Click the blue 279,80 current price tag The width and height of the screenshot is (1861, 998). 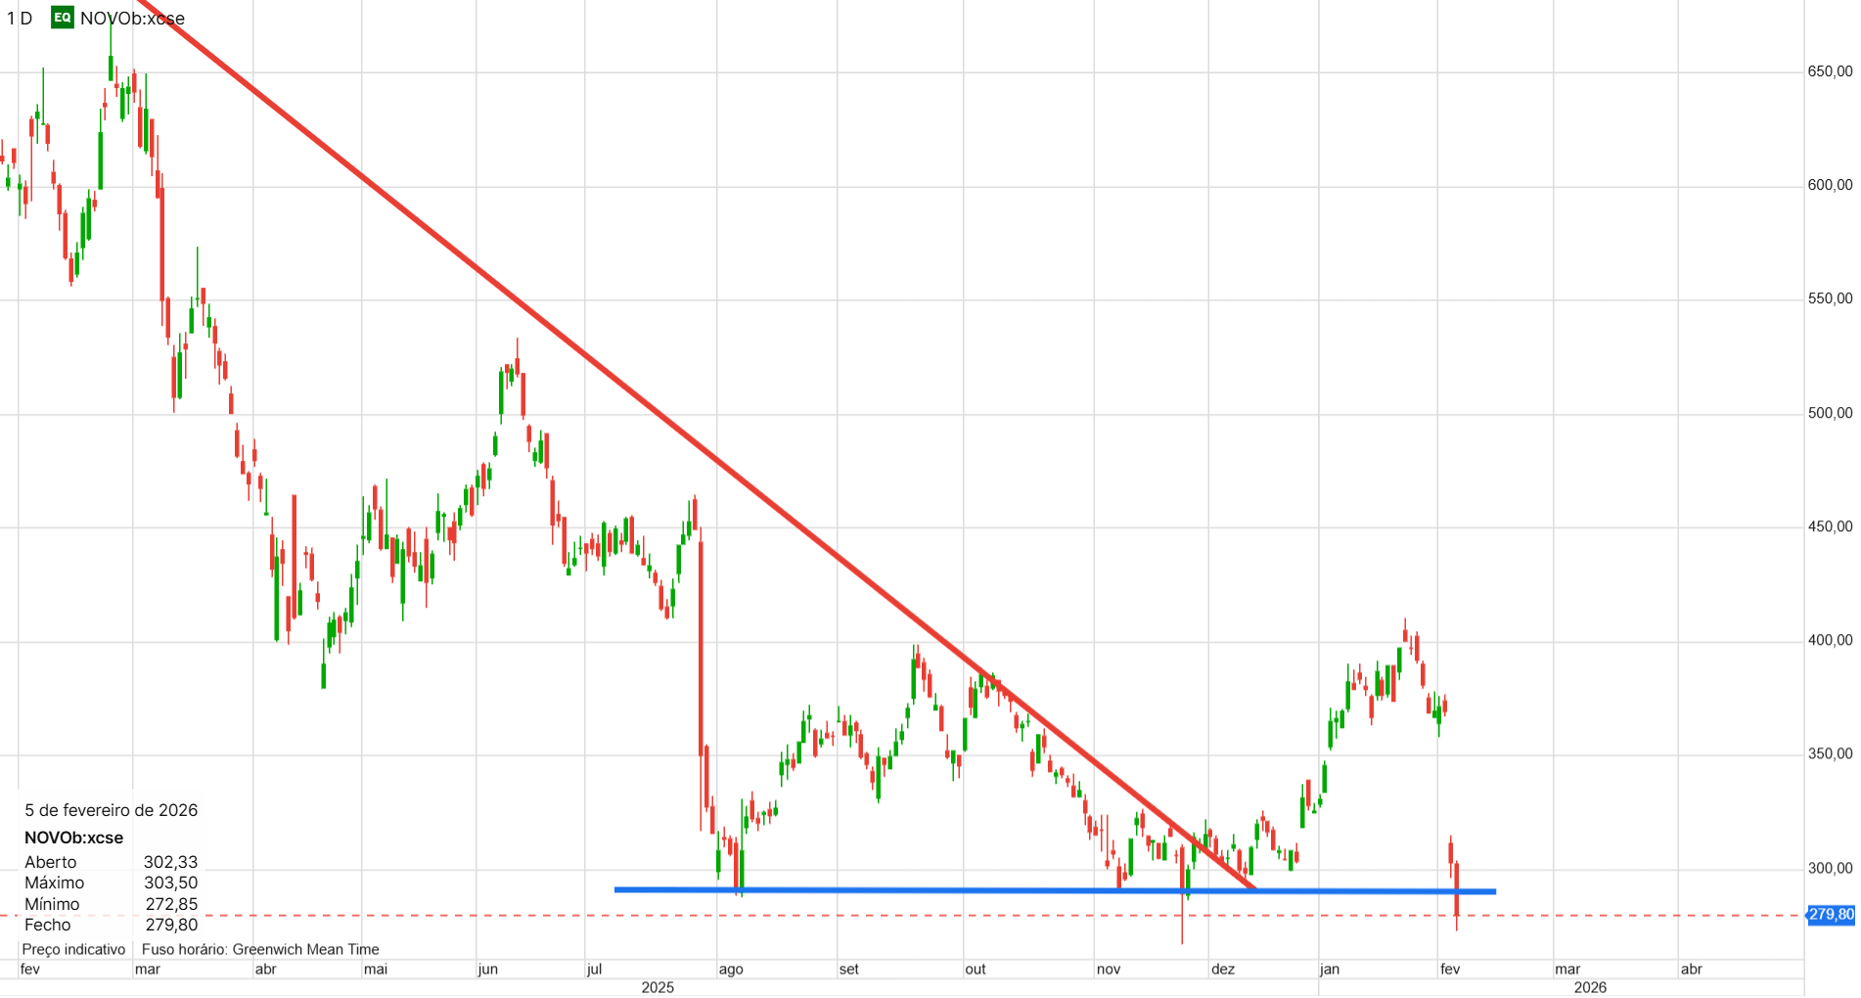coord(1830,915)
